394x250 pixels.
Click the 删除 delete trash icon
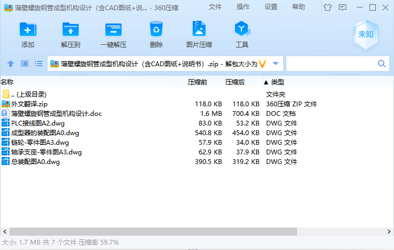pos(156,29)
